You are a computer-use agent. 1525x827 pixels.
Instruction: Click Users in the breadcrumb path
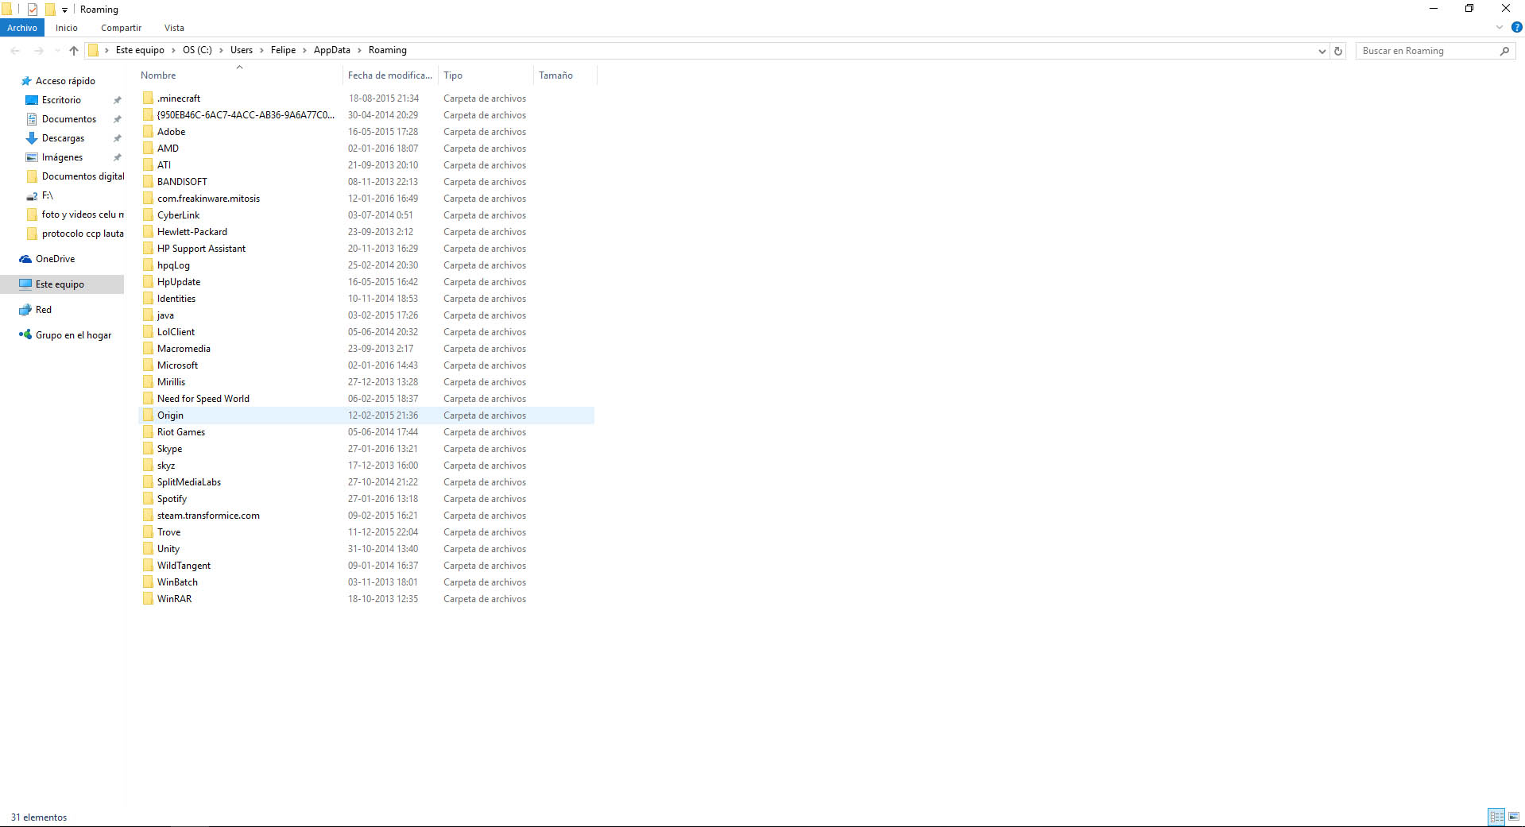point(242,50)
